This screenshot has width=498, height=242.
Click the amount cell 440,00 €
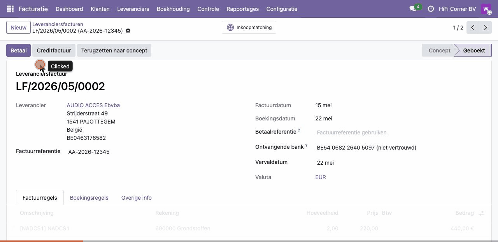click(462, 228)
